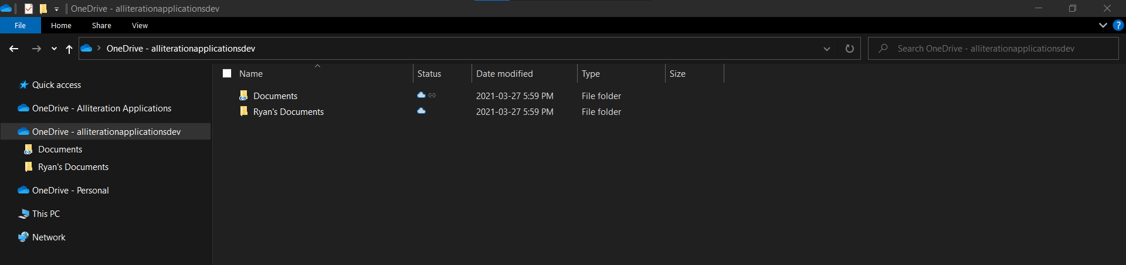Click the Quick access star icon
The image size is (1126, 265).
(x=23, y=85)
